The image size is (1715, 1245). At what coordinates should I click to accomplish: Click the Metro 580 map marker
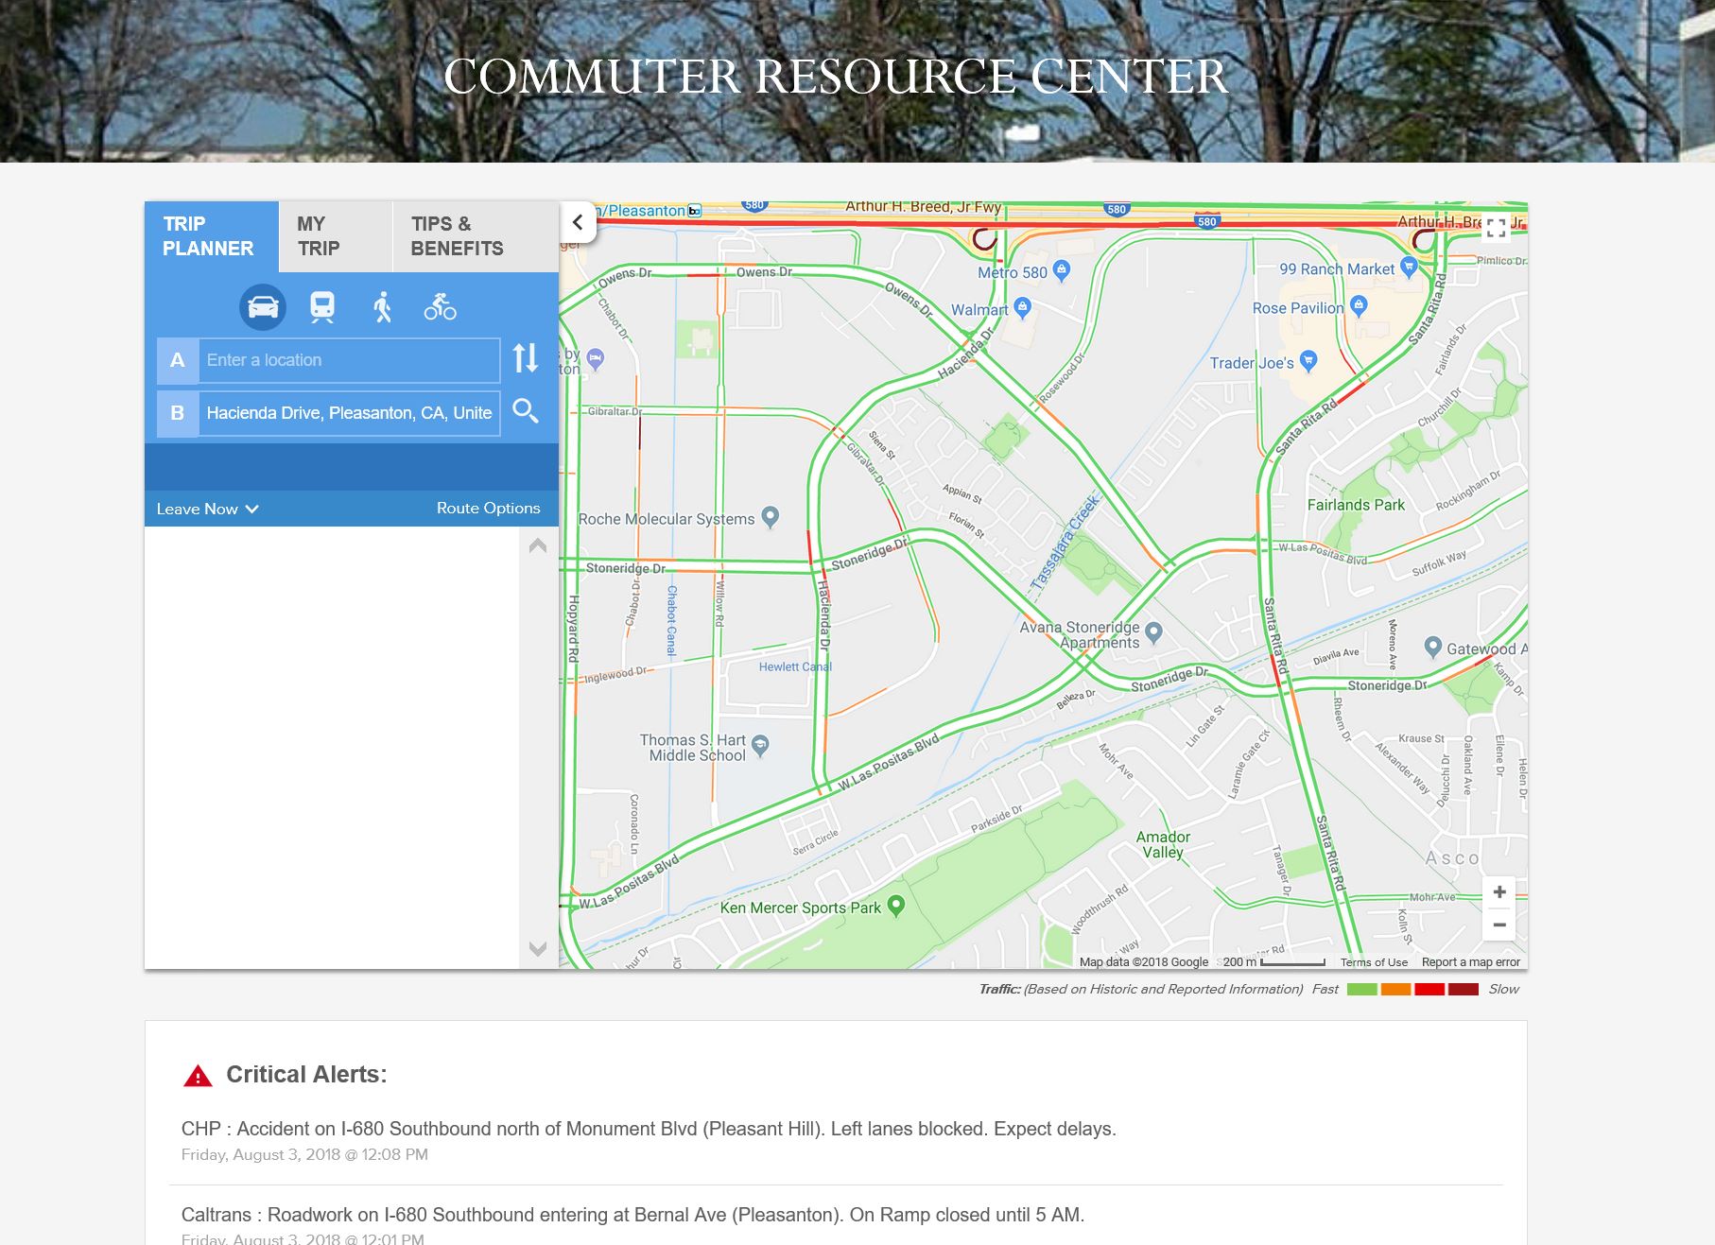pos(1062,270)
